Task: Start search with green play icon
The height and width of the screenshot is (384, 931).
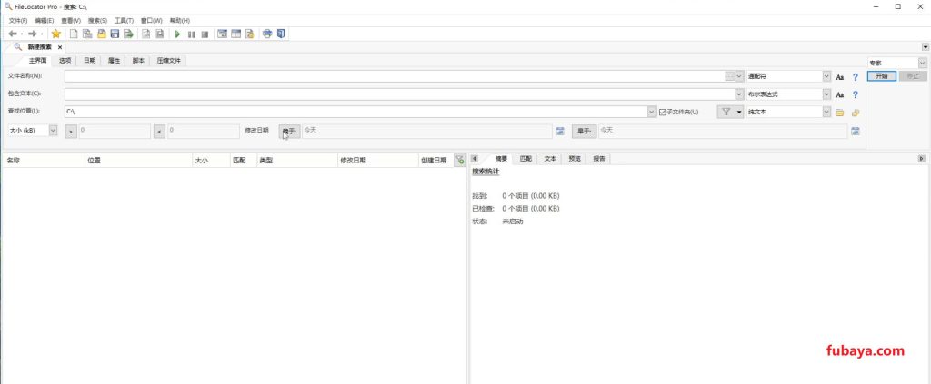Action: click(x=177, y=34)
